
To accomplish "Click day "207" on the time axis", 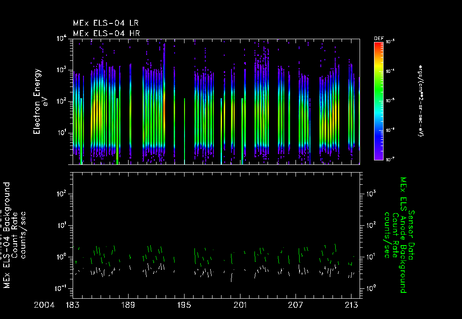I will click(x=296, y=305).
